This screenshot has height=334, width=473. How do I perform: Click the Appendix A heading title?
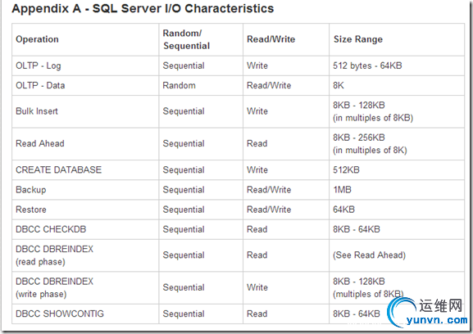[x=143, y=8]
